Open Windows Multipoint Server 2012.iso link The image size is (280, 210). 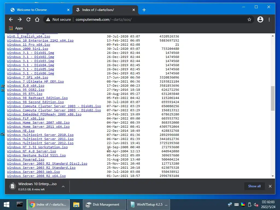[40, 143]
